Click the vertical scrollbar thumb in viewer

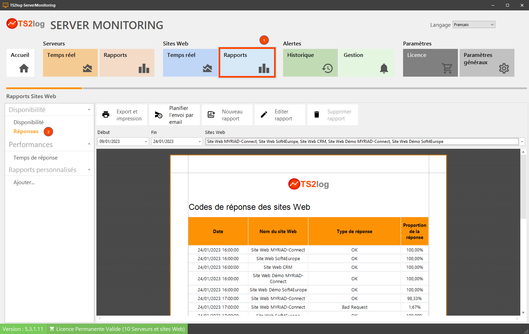point(523,187)
